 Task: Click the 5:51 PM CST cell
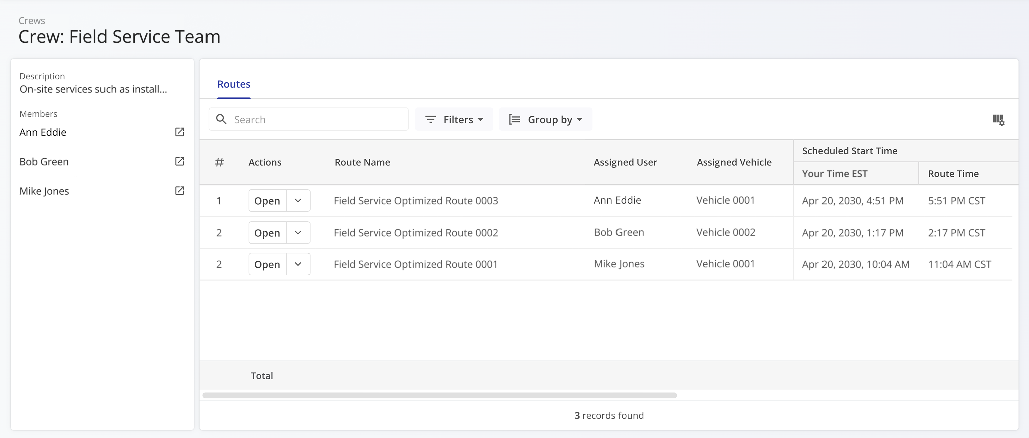tap(957, 201)
